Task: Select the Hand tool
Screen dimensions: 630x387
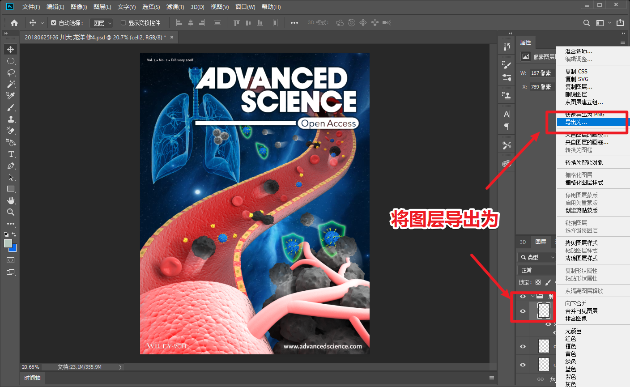Action: [11, 200]
